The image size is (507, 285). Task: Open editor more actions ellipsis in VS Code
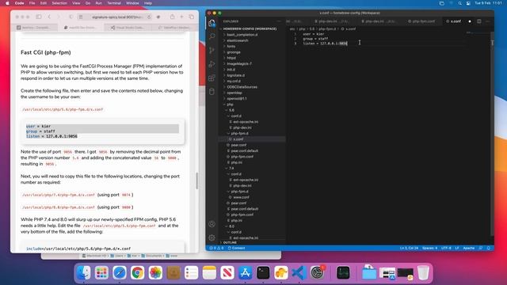click(488, 21)
